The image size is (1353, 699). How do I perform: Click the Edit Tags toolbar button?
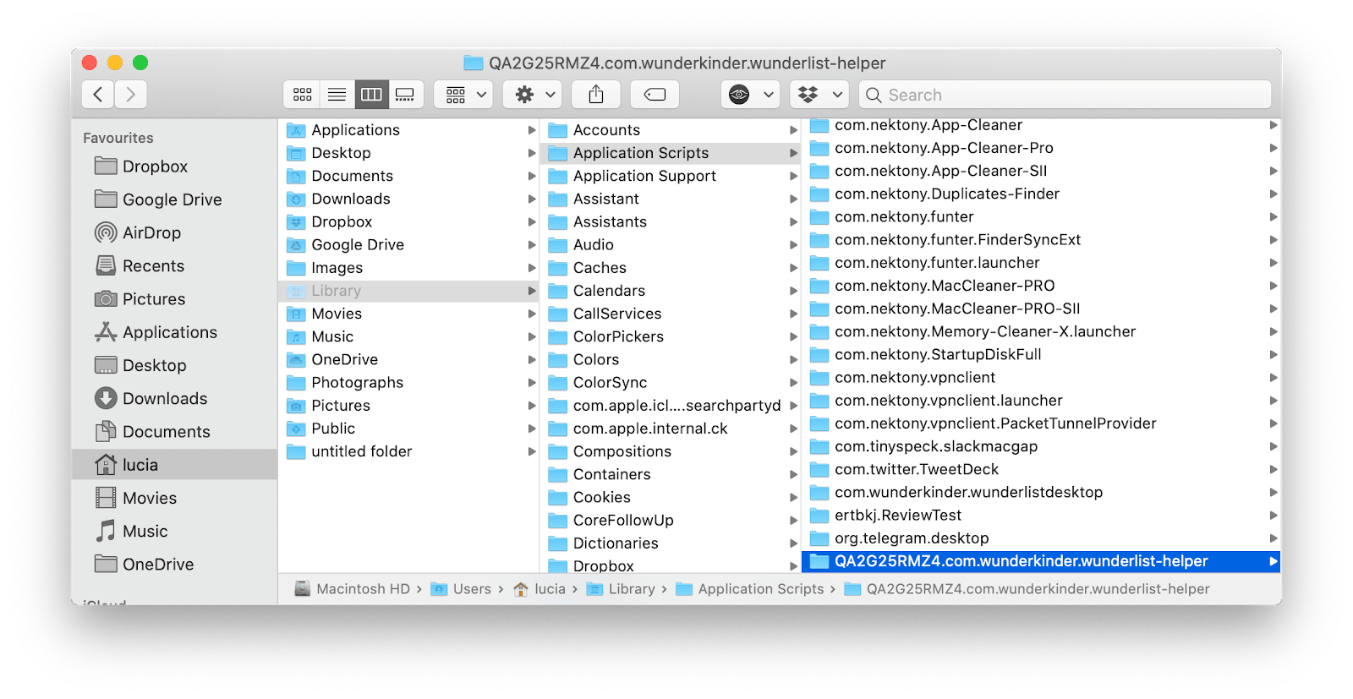point(655,95)
